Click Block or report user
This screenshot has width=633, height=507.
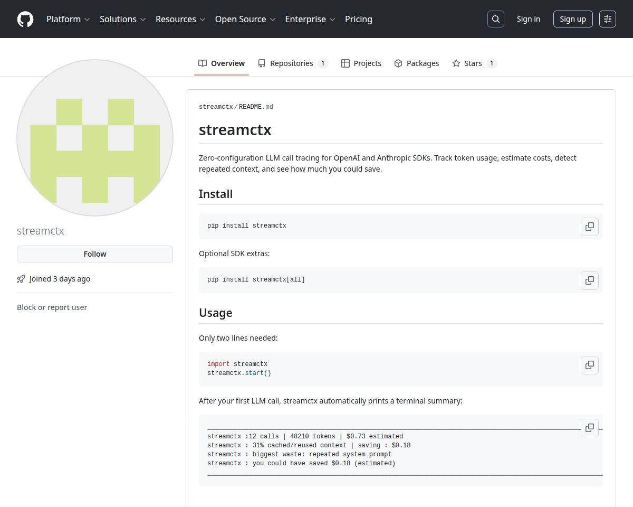pyautogui.click(x=52, y=307)
